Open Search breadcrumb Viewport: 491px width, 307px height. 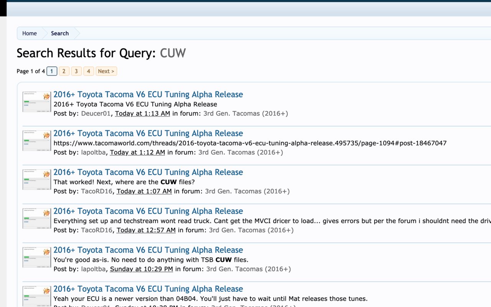60,33
